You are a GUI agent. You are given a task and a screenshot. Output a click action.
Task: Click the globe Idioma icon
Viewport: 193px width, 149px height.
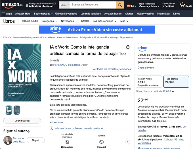point(101,142)
